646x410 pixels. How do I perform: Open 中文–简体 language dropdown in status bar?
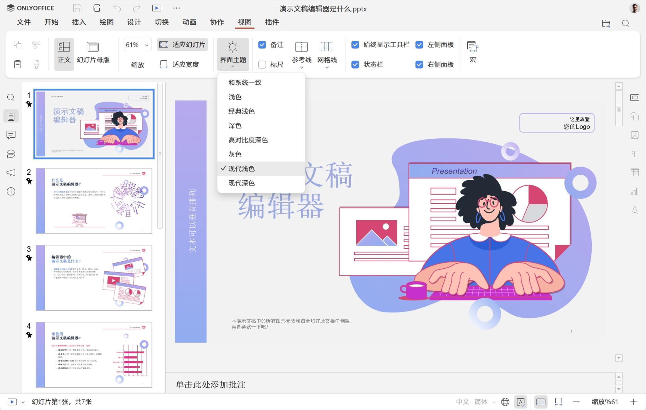tap(476, 402)
